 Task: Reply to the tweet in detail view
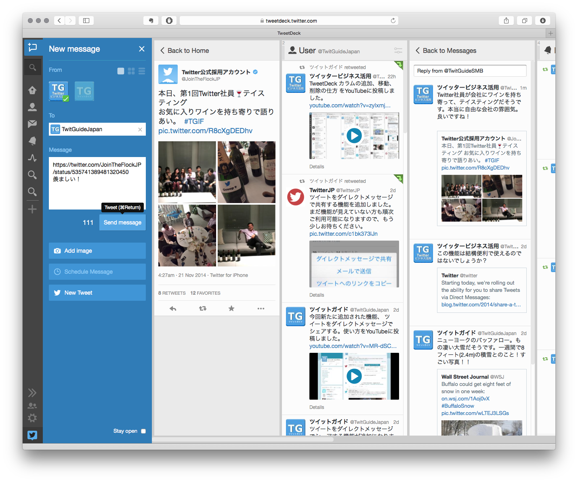[x=173, y=308]
